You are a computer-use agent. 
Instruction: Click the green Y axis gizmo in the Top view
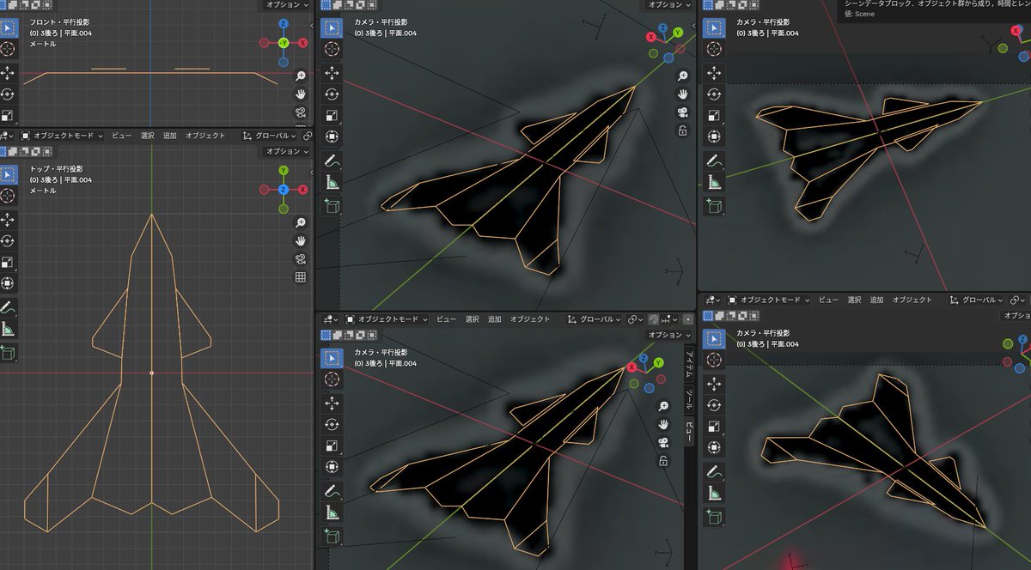pos(284,171)
